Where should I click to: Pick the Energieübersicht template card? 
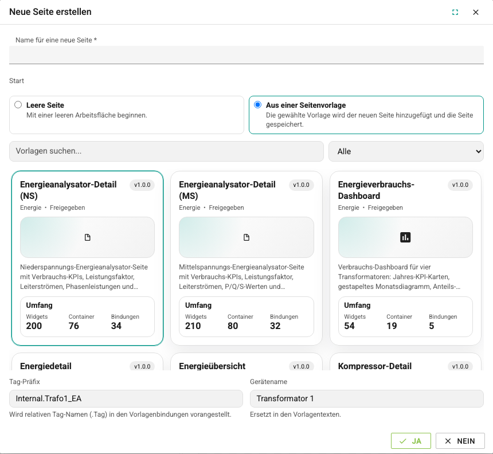tap(246, 362)
